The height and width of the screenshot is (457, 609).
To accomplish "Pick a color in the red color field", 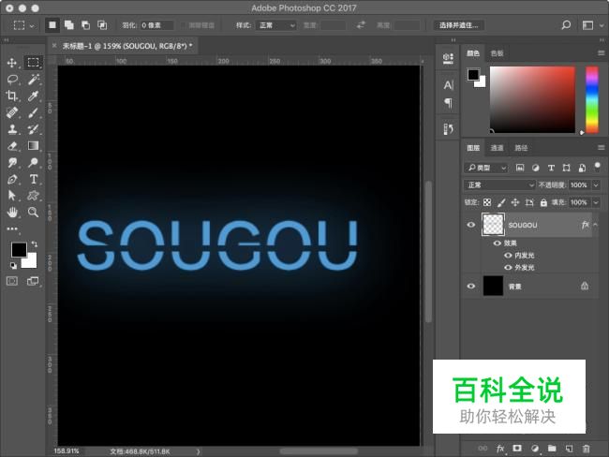I will (532, 100).
